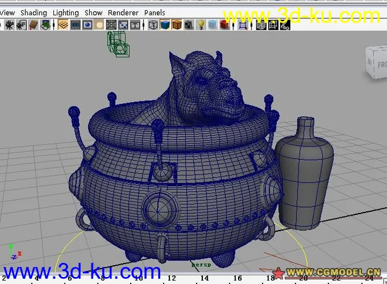Image resolution: width=387 pixels, height=284 pixels.
Task: Expand the Lighting menu
Action: point(66,12)
